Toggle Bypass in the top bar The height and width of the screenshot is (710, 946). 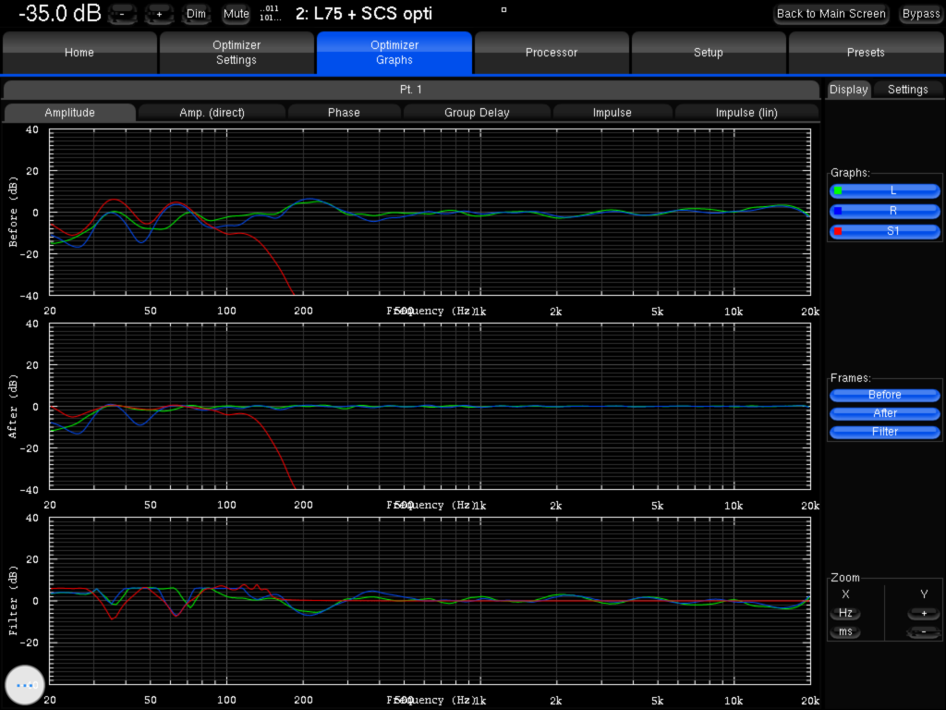click(921, 14)
